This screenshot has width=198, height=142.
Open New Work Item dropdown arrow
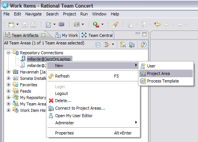54,24
